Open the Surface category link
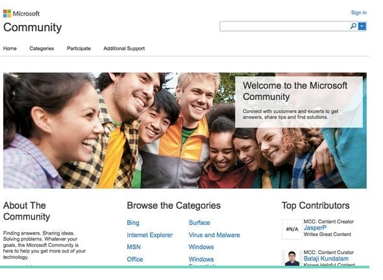This screenshot has width=383, height=280. point(199,222)
